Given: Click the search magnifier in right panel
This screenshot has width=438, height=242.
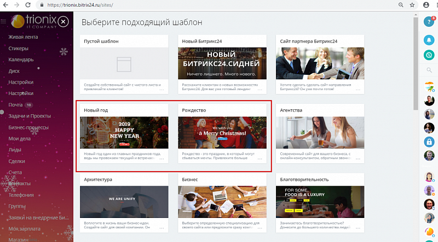Looking at the screenshot, I should [x=429, y=70].
